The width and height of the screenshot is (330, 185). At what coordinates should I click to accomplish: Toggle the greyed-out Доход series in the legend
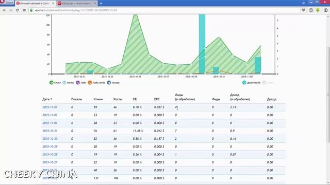pyautogui.click(x=268, y=83)
